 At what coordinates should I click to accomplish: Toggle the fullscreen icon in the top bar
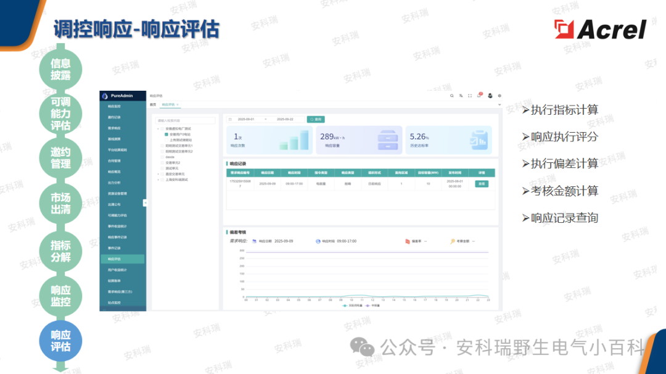(x=470, y=95)
